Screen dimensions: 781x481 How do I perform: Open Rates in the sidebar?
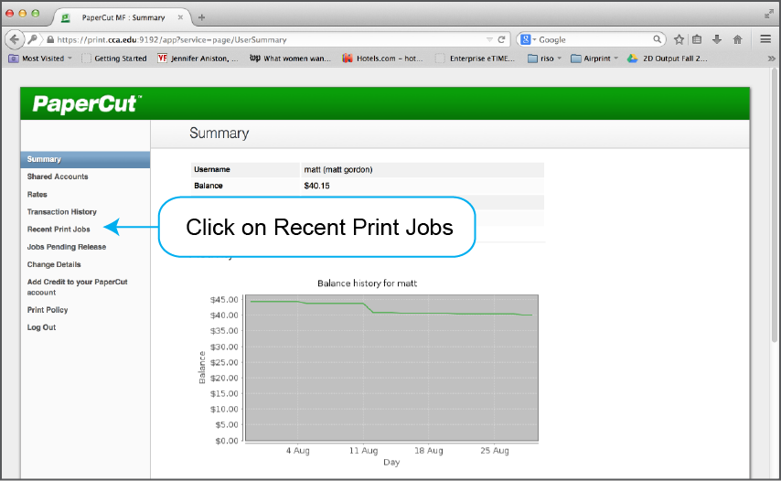(x=37, y=194)
